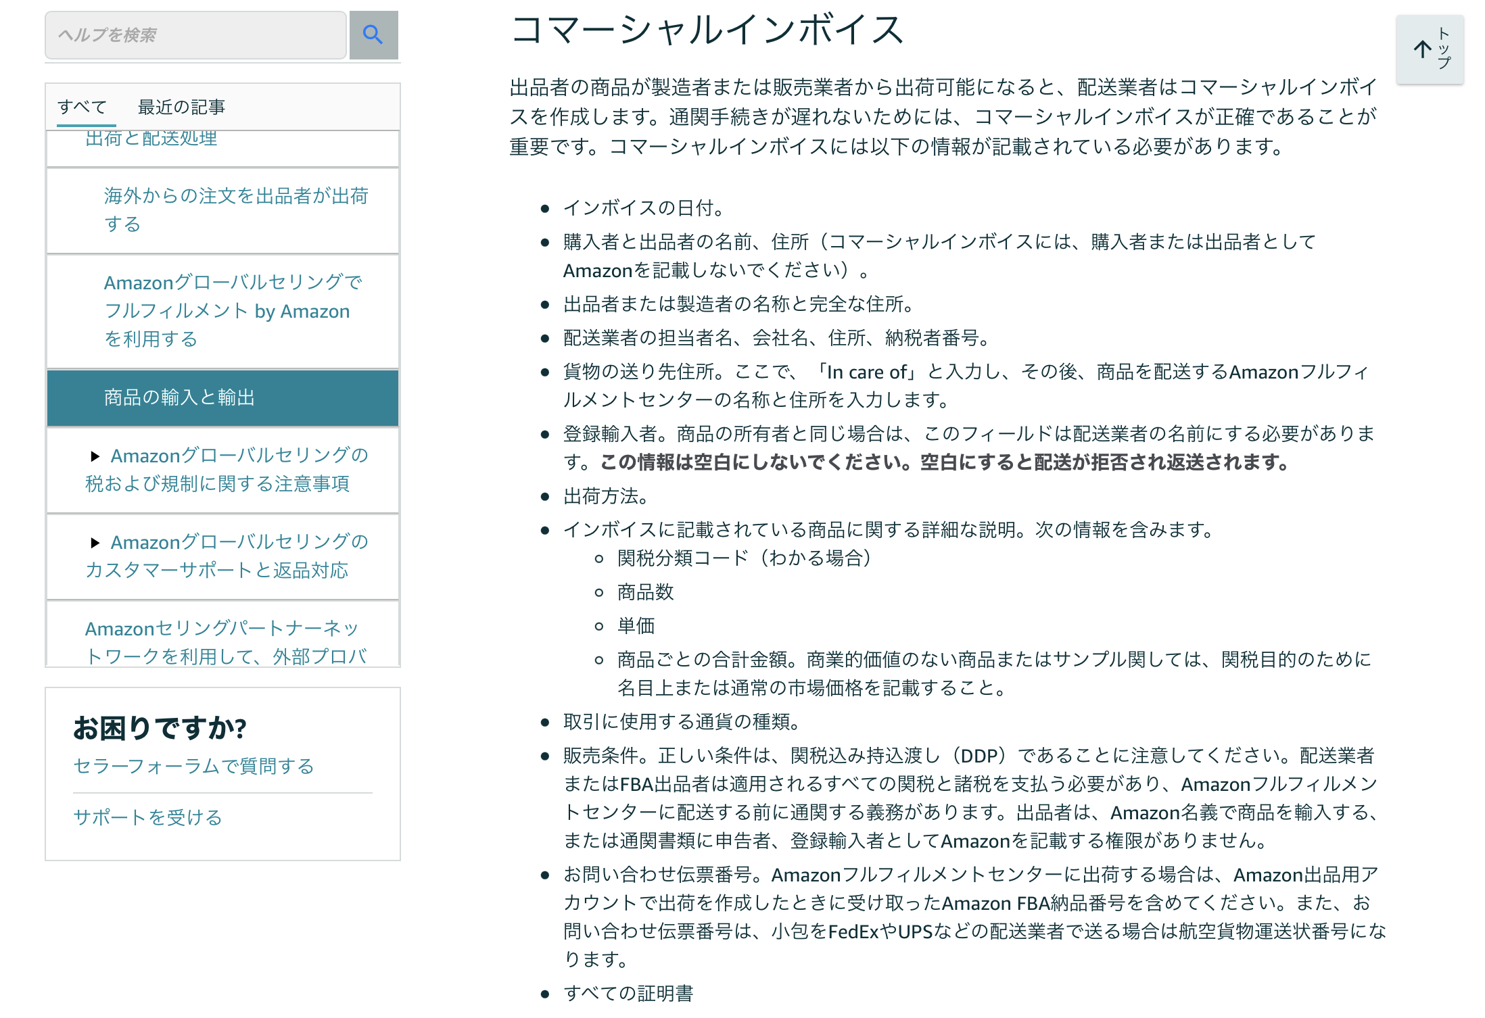
Task: Open Amazonグローバルセリングのカスタマーサポートと返品対応 link
Action: pyautogui.click(x=227, y=556)
